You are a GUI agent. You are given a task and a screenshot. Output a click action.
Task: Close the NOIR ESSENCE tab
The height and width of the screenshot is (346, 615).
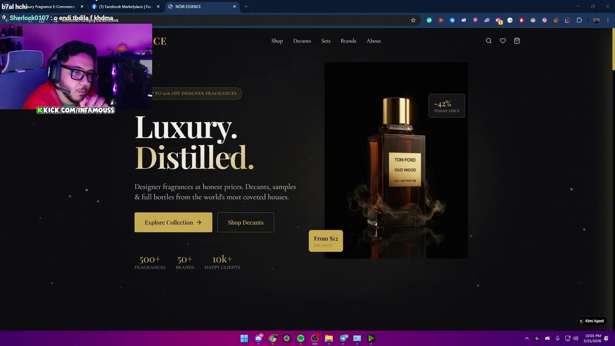pyautogui.click(x=234, y=7)
